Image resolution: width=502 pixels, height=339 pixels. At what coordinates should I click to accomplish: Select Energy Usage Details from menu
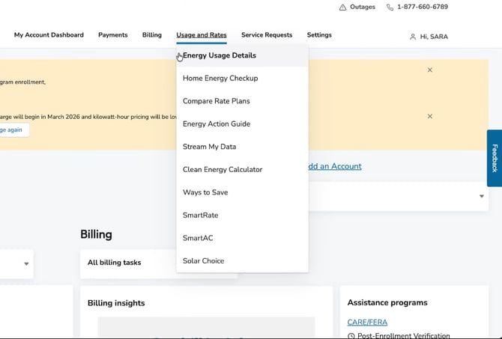(220, 55)
